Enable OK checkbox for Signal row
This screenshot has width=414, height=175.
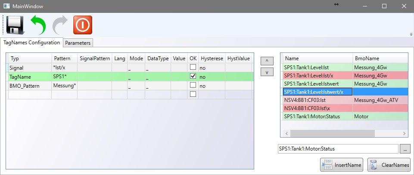click(x=193, y=67)
